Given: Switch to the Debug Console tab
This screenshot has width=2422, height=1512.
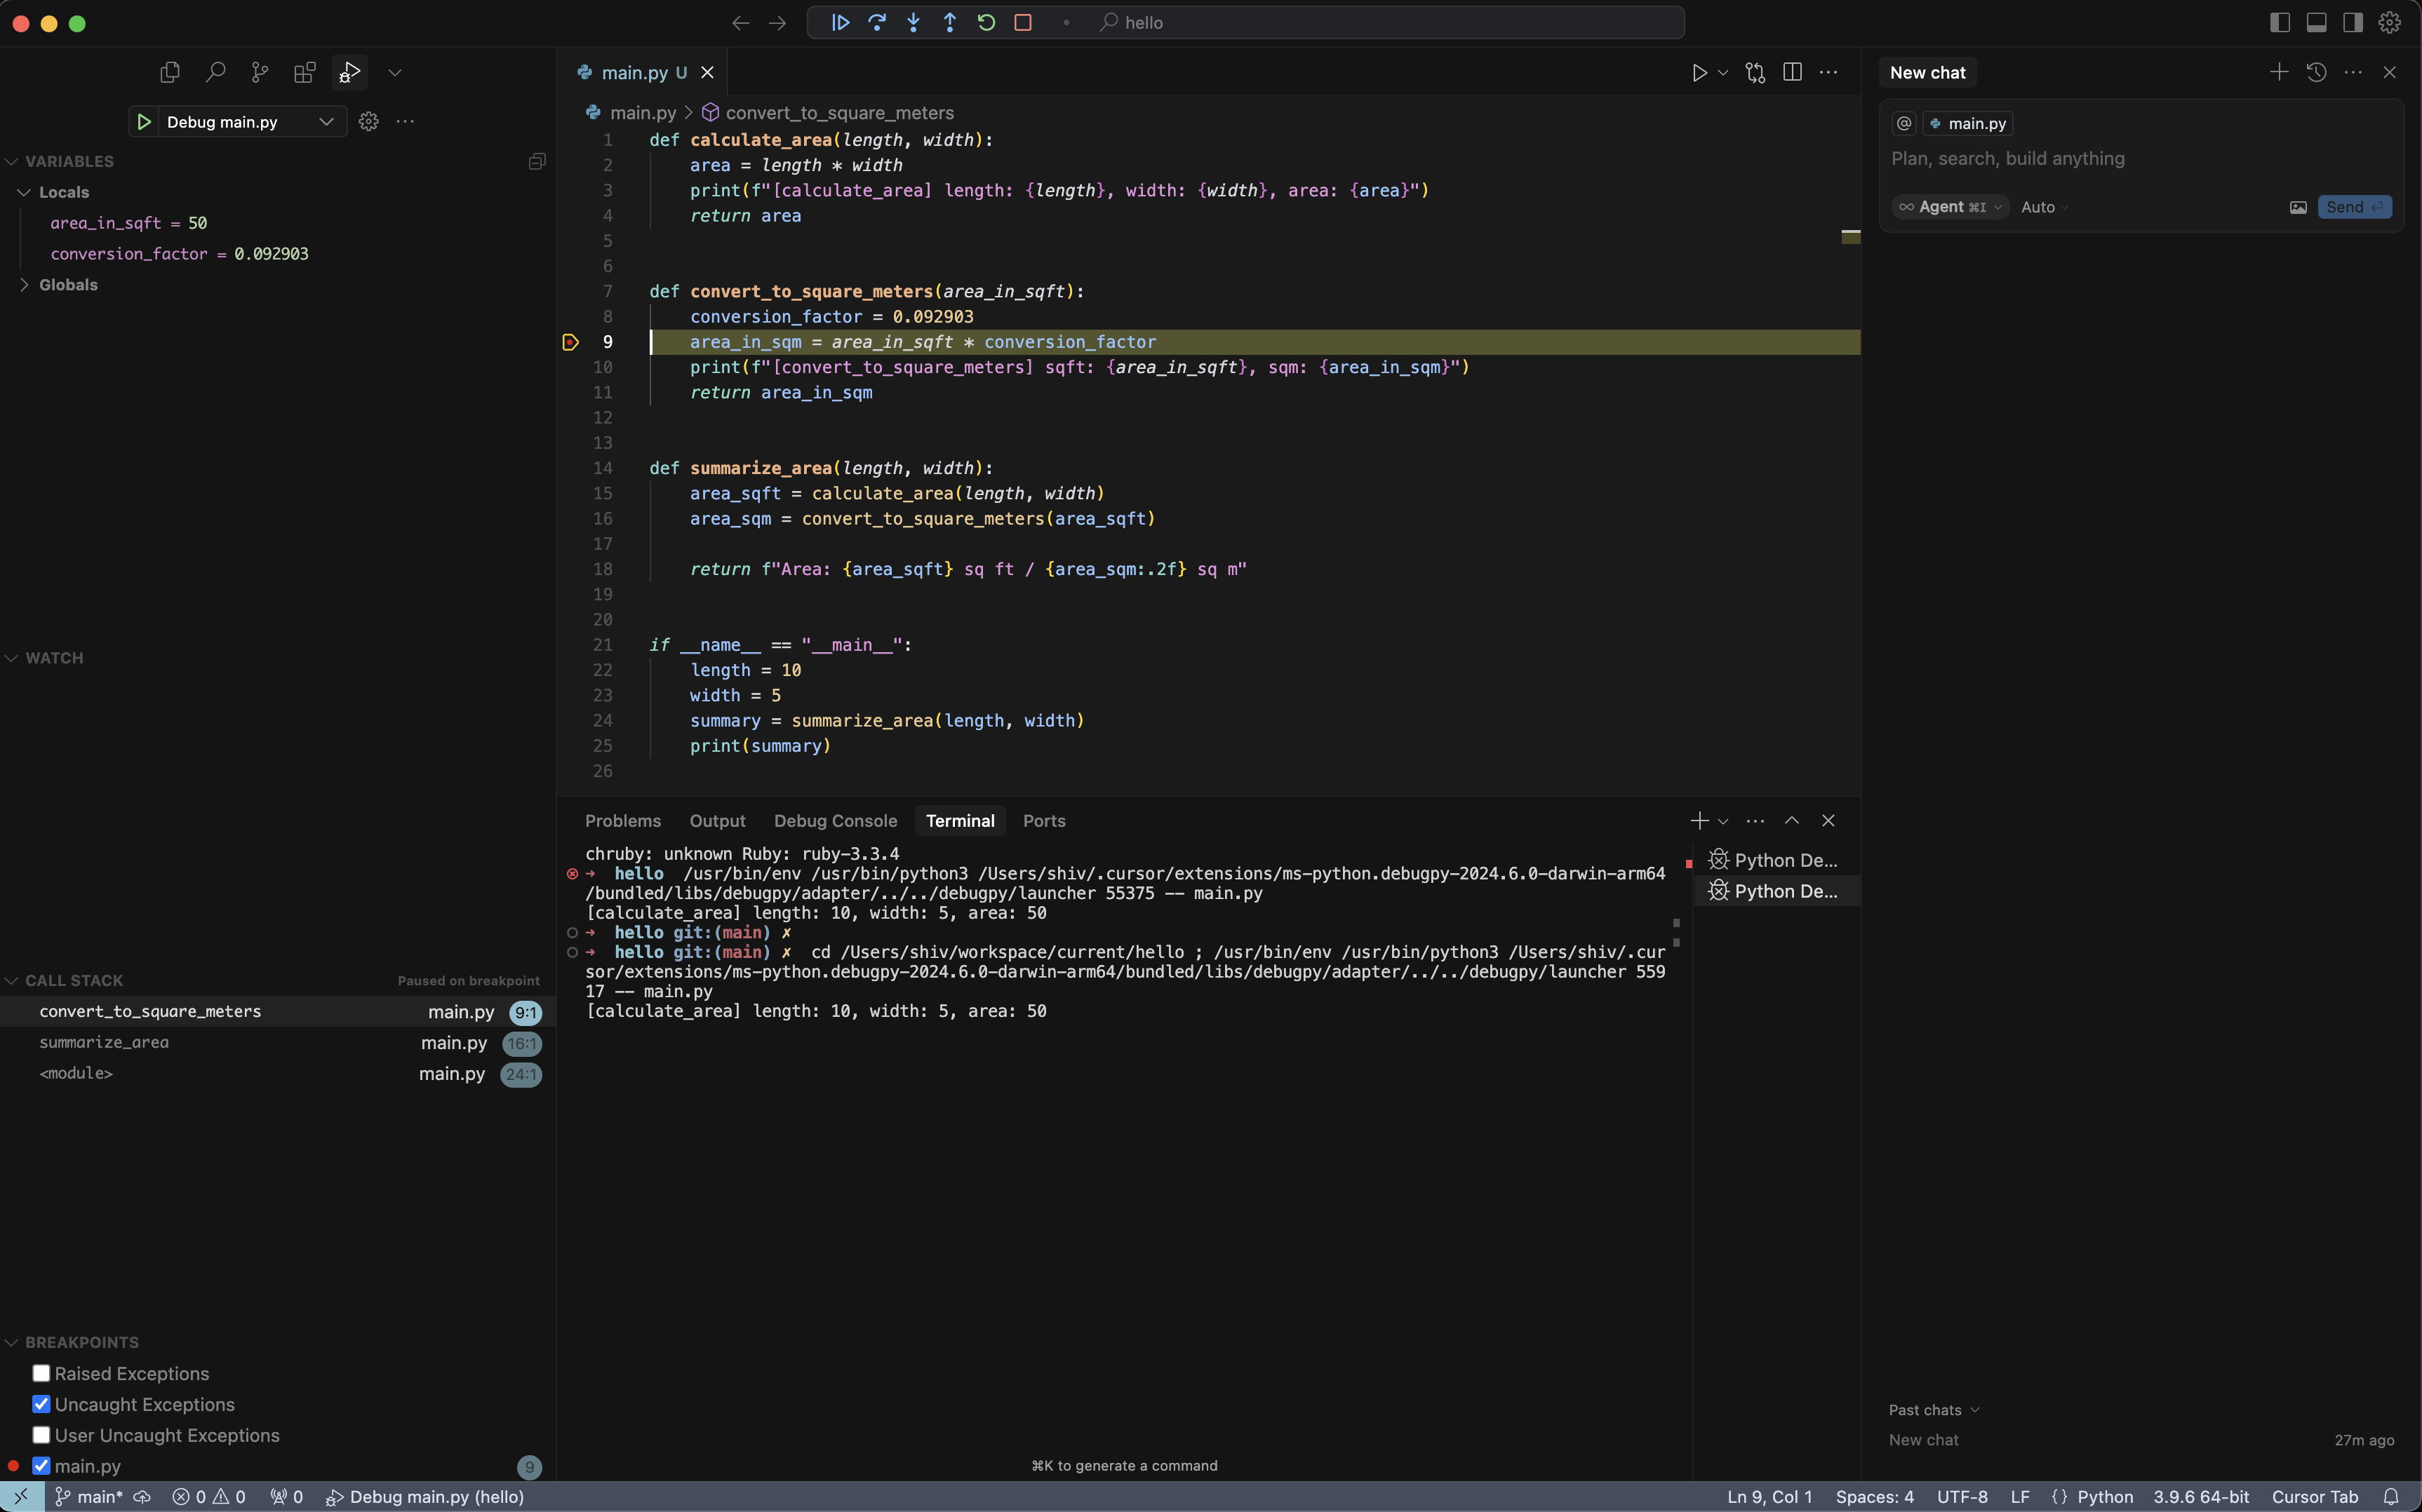Looking at the screenshot, I should (x=836, y=821).
